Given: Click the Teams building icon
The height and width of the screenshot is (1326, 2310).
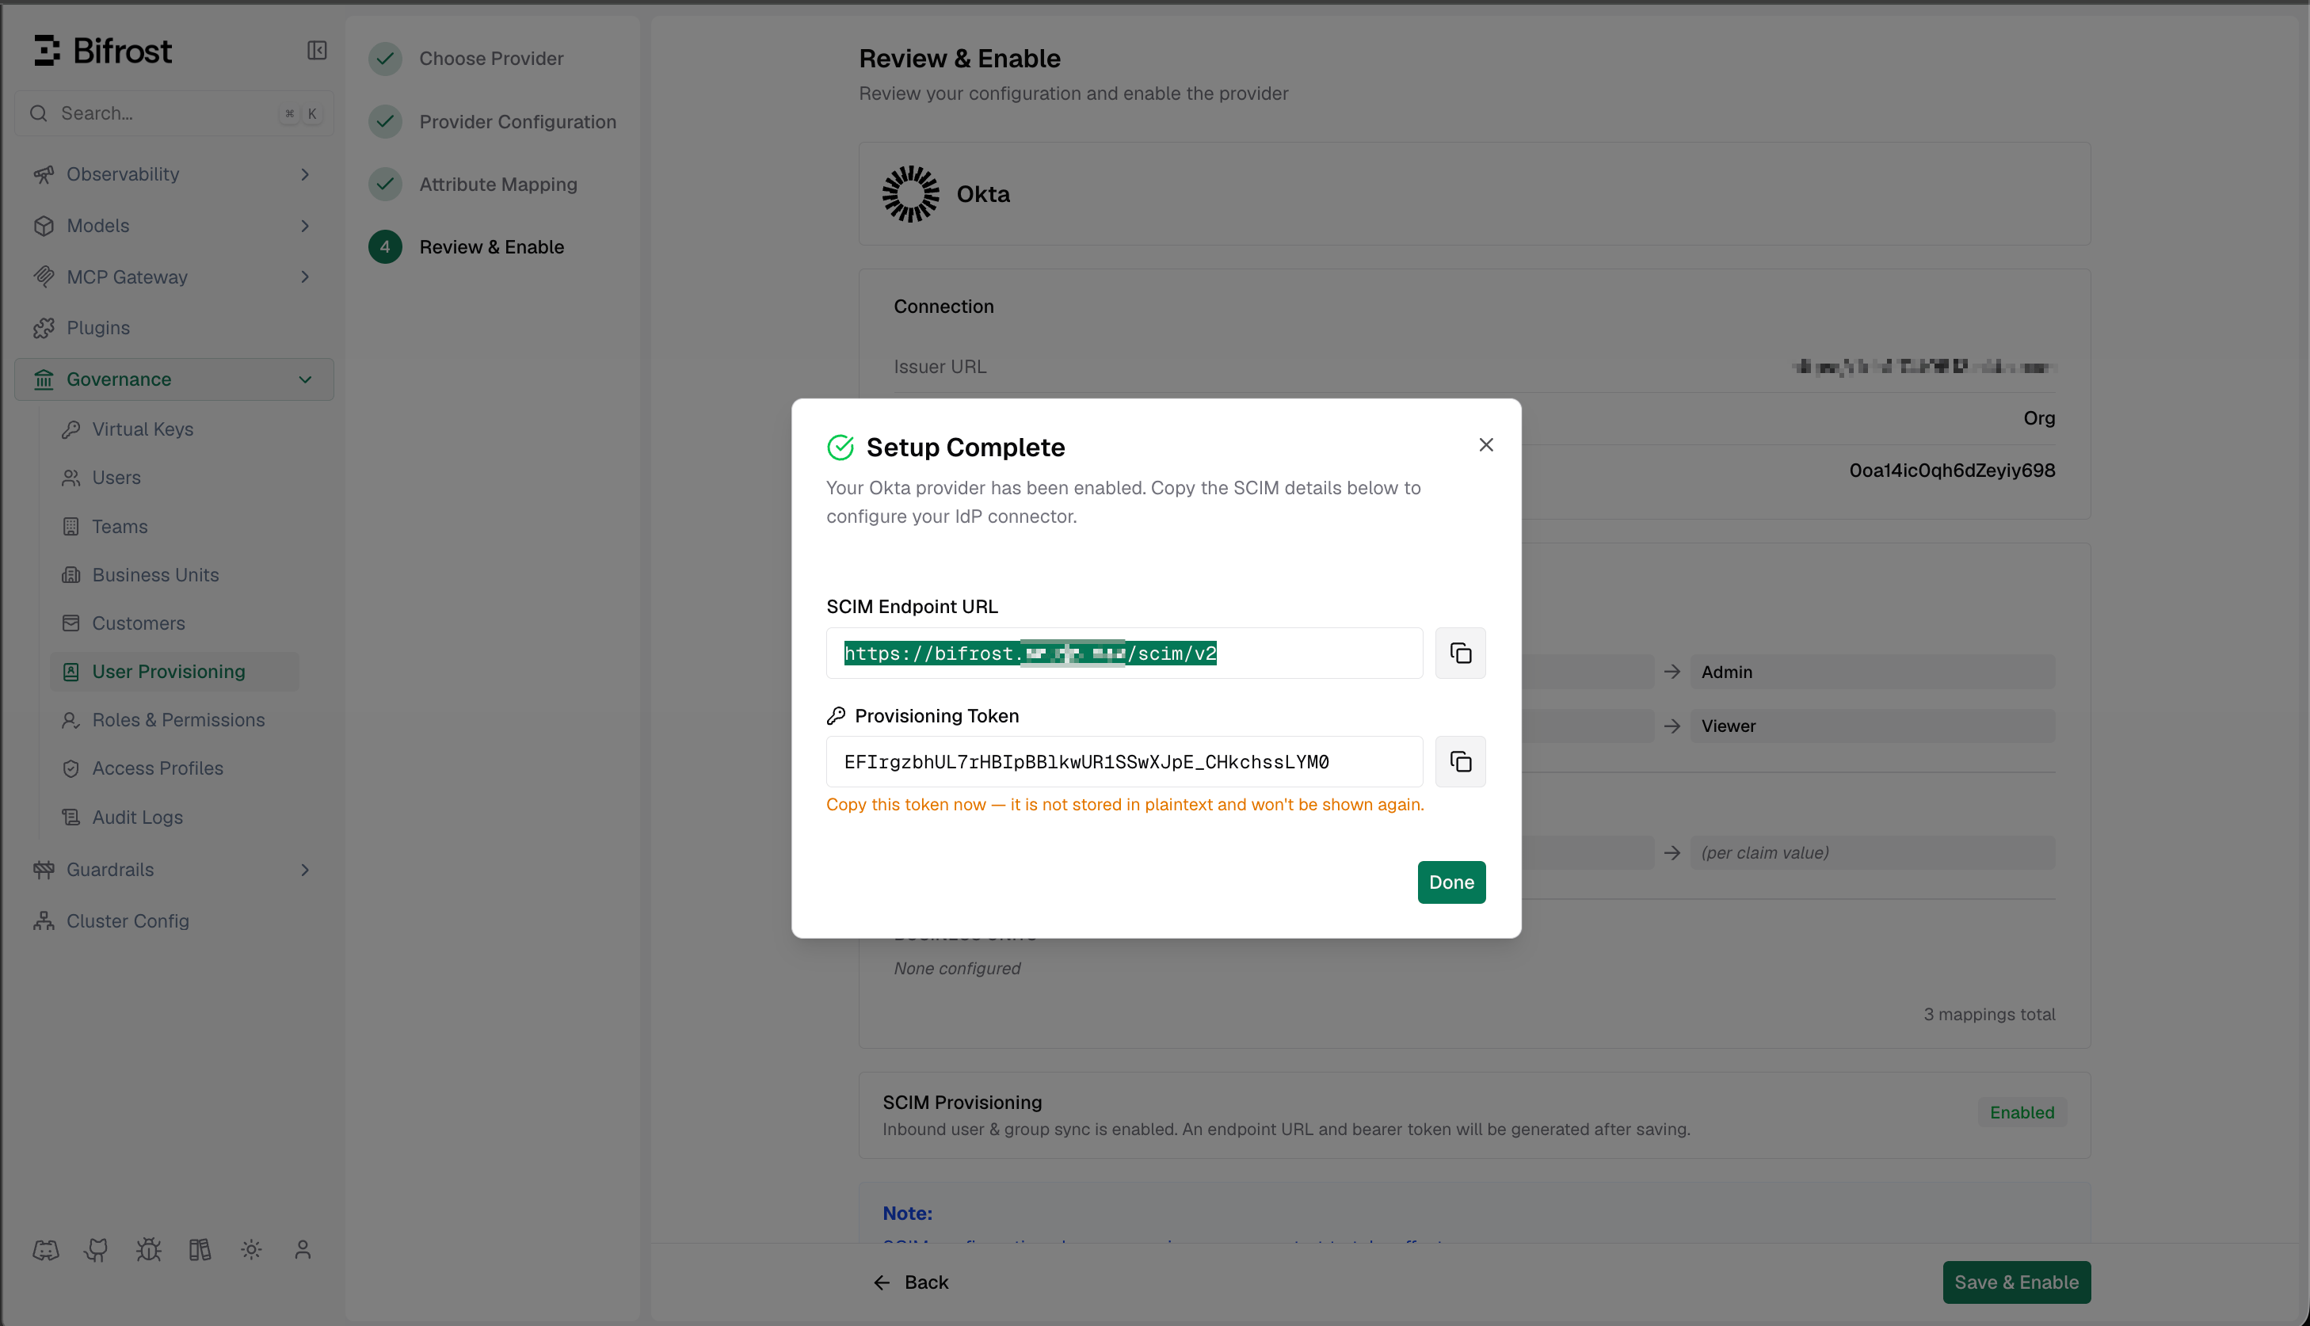Looking at the screenshot, I should point(71,527).
